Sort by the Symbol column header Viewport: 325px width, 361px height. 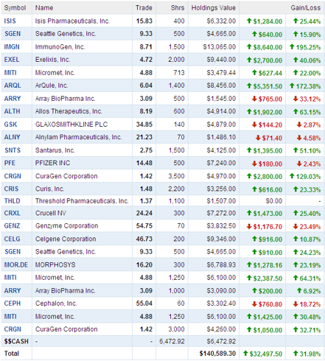pyautogui.click(x=15, y=8)
